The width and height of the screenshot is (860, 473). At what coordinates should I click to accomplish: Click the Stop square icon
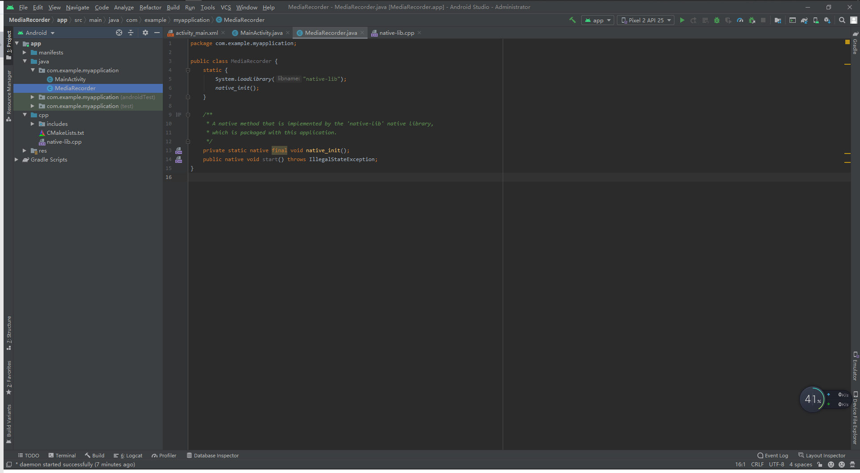tap(763, 20)
